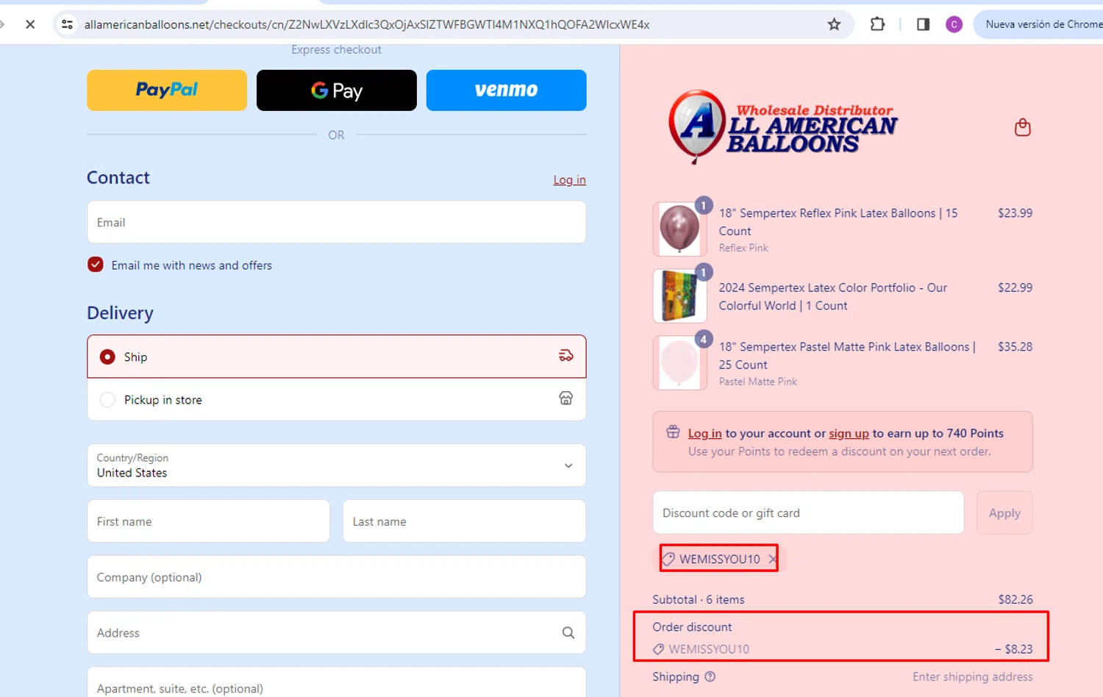Click the Pastel Matte Pink balloon thumbnail
1103x697 pixels.
click(x=679, y=362)
